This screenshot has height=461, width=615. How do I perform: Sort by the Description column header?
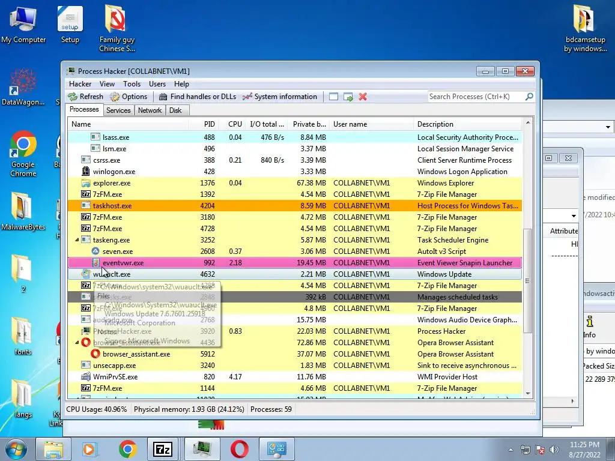[x=467, y=124]
